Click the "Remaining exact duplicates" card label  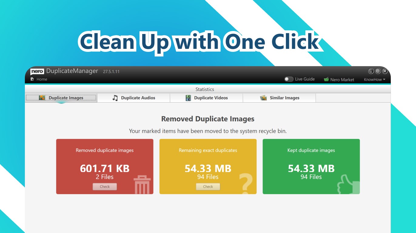tap(208, 150)
